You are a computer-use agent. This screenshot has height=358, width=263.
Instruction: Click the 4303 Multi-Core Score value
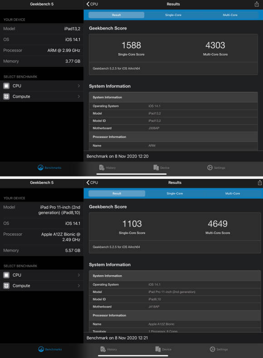point(215,45)
